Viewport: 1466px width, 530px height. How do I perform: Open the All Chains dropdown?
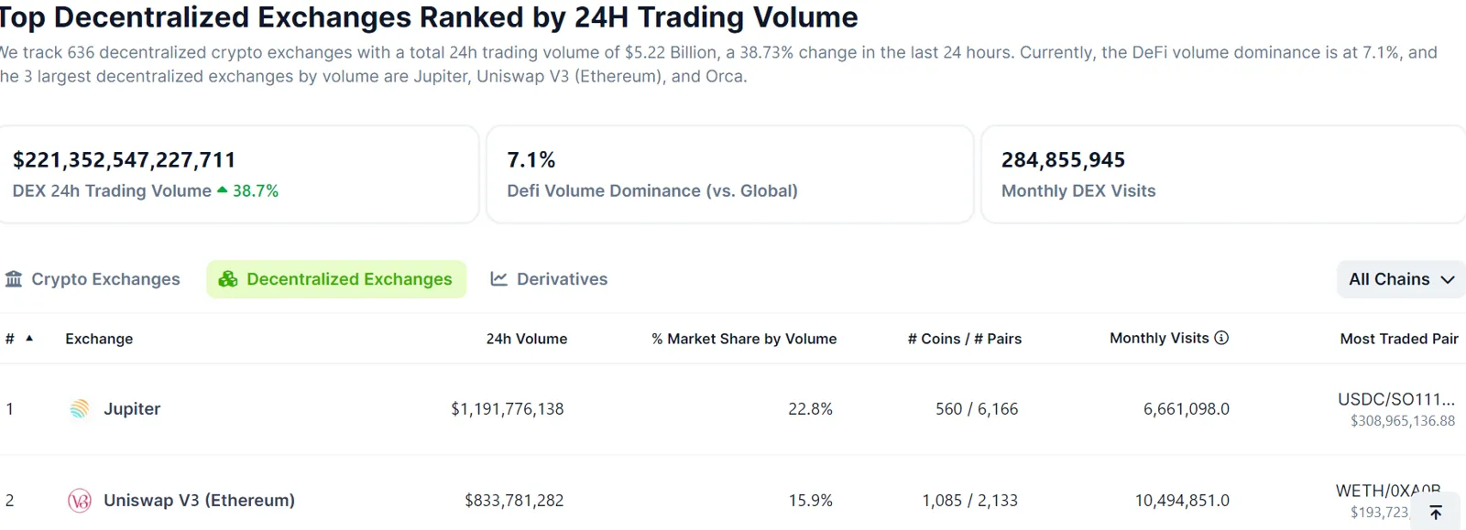[x=1401, y=279]
